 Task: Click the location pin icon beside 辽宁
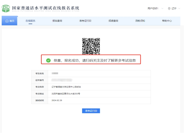pyautogui.click(x=169, y=8)
